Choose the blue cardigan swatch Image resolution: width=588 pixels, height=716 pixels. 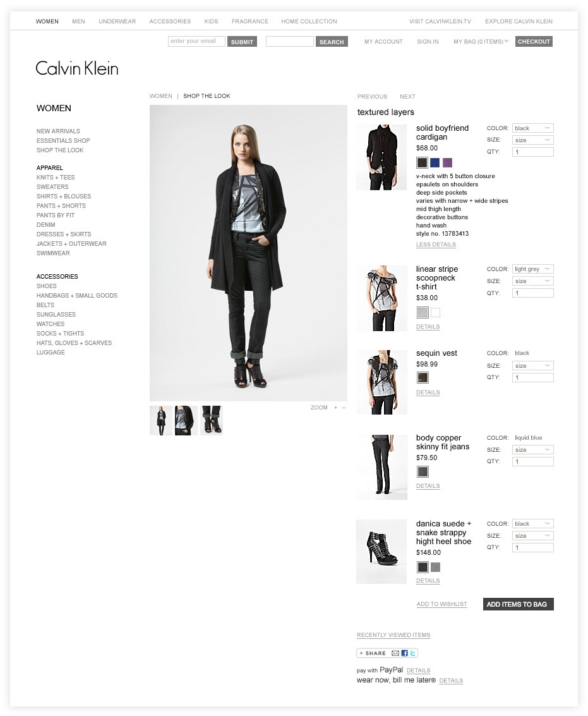click(x=435, y=162)
